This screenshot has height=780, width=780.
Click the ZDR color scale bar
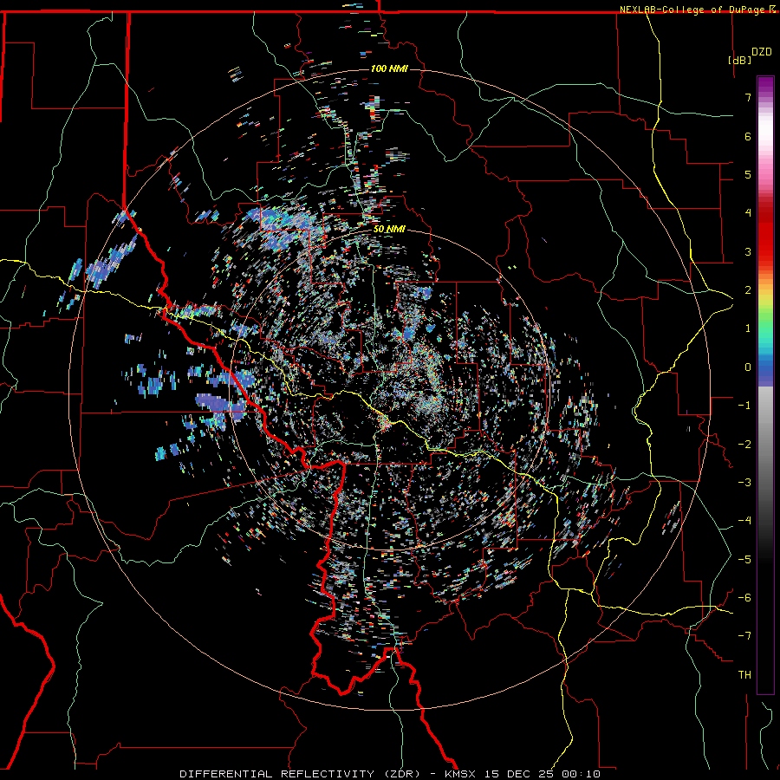point(765,385)
